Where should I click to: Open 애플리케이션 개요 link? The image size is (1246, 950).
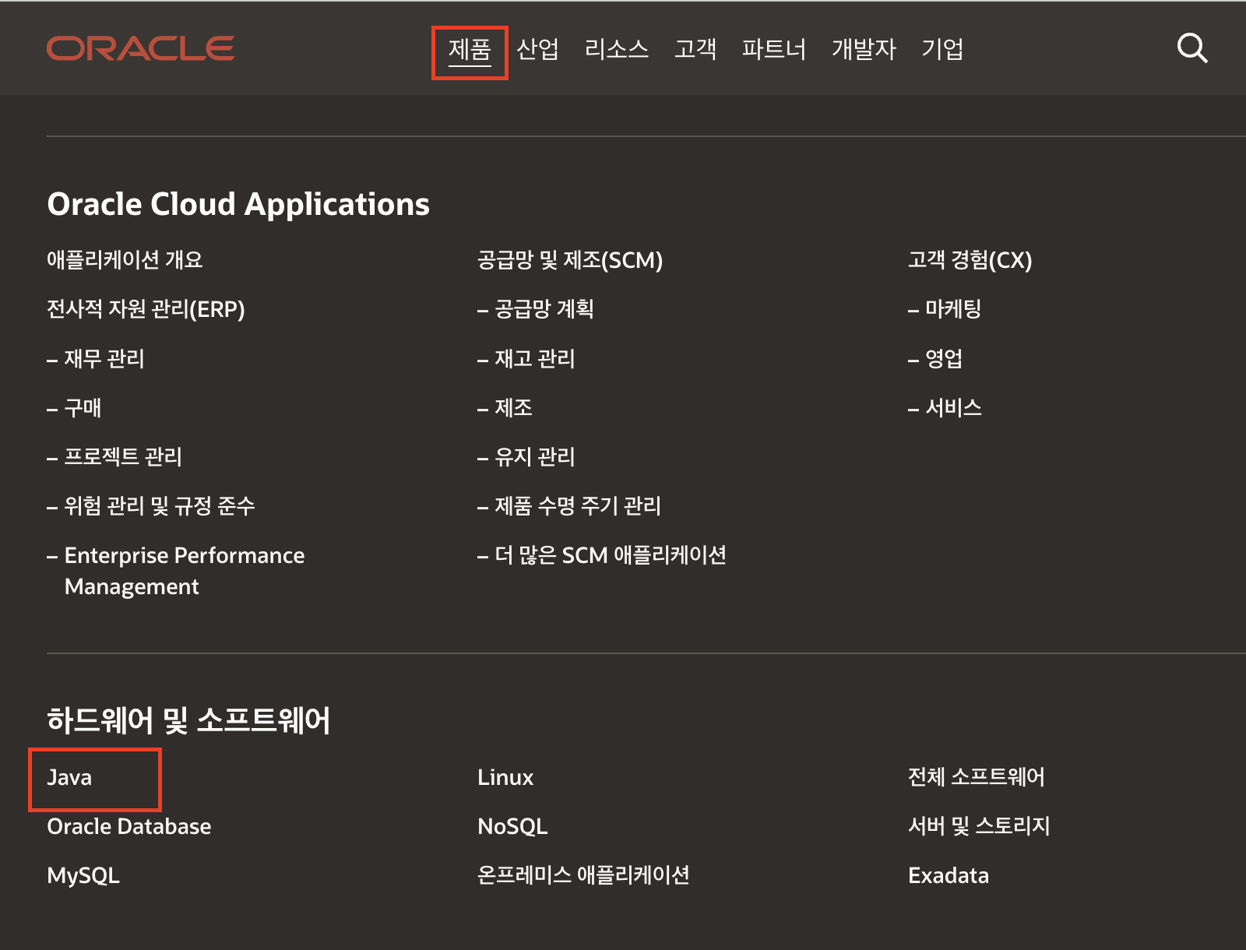[x=125, y=259]
